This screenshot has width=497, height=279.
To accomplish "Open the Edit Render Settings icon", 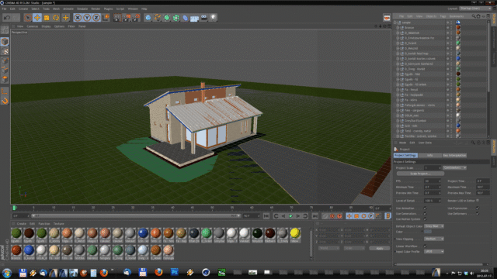I will (136, 18).
